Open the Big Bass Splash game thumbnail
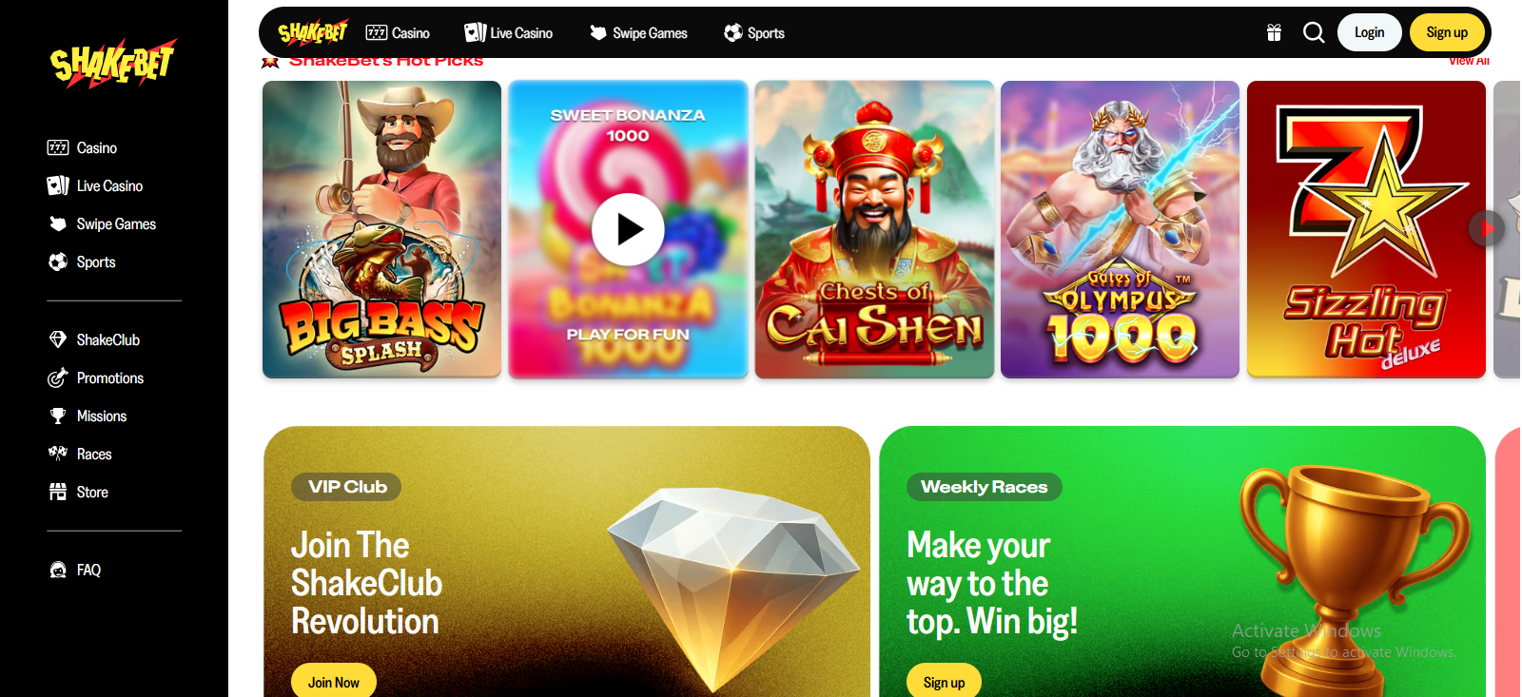 (381, 229)
